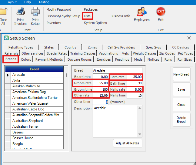
Task: Click the Description scrollbar up arrow
Action: click(140, 108)
